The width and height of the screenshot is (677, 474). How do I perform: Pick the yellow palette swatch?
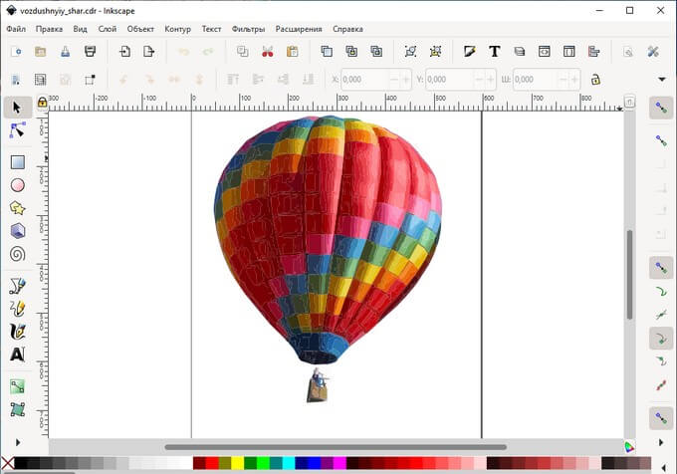click(238, 463)
